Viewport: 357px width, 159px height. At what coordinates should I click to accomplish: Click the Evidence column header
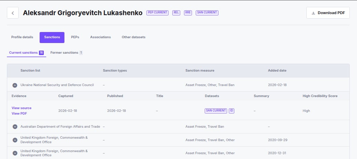pos(19,96)
